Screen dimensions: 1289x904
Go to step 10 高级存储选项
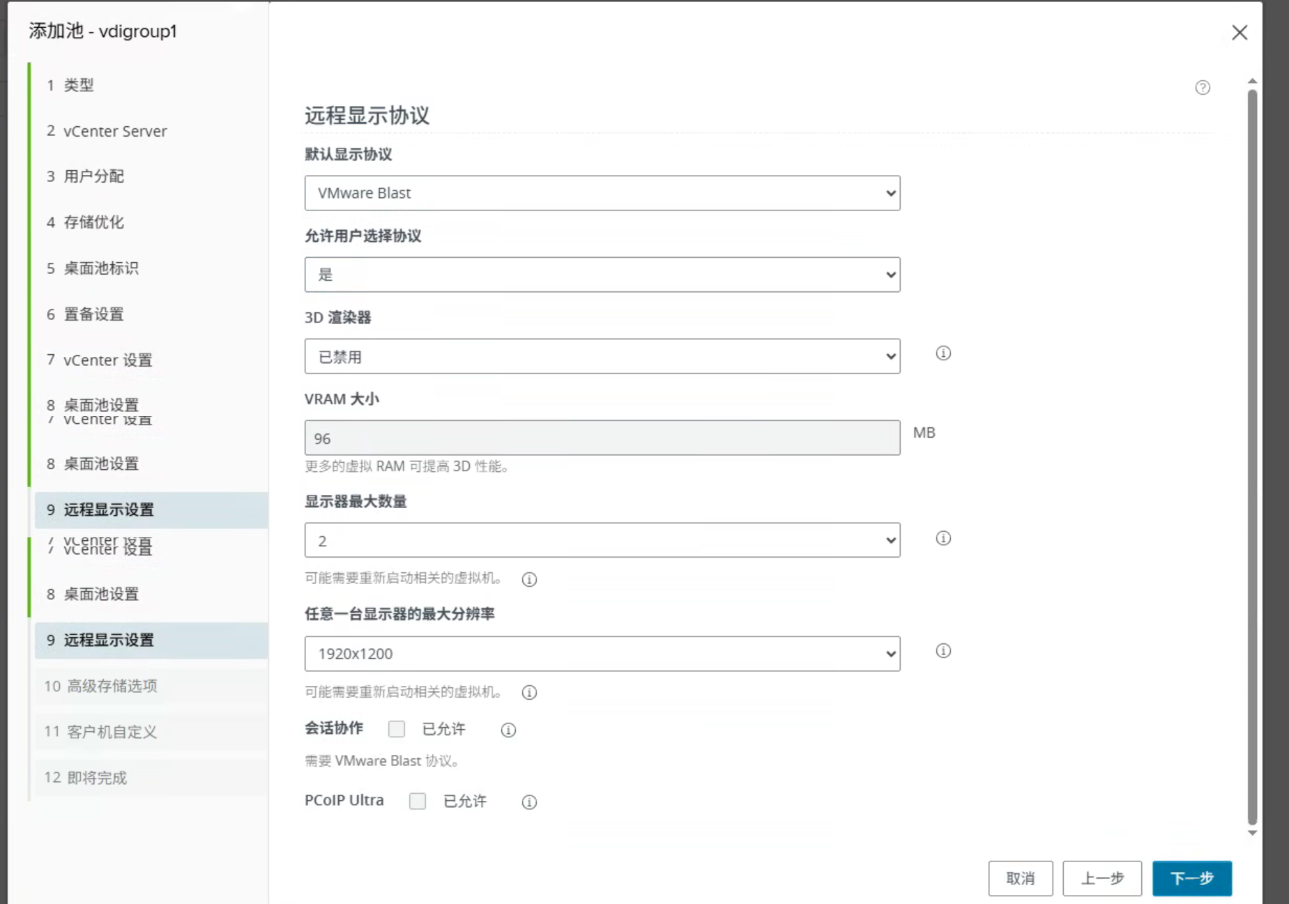150,686
